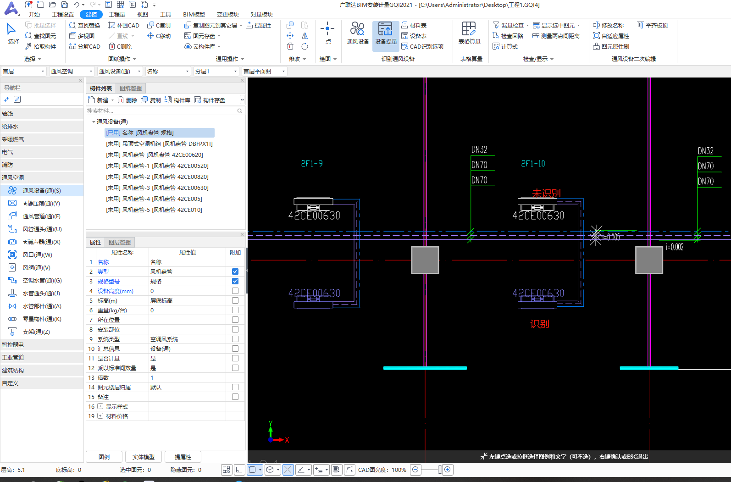This screenshot has height=482, width=731.
Task: Open the 工程量 ribbon tab
Action: pyautogui.click(x=117, y=14)
